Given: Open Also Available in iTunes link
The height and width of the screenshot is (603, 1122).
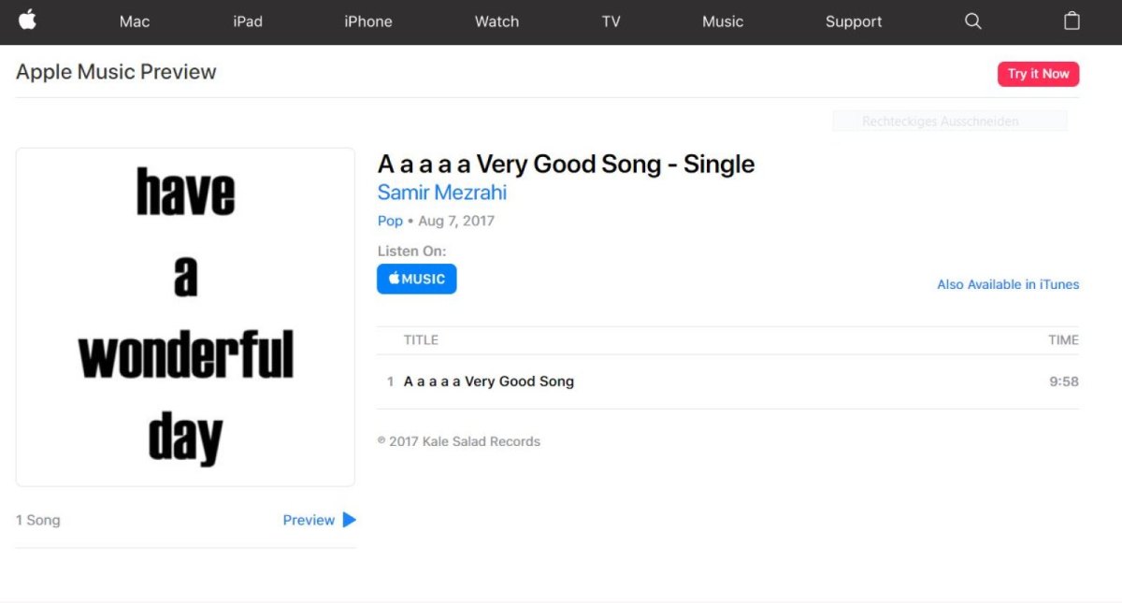Looking at the screenshot, I should click(1008, 284).
